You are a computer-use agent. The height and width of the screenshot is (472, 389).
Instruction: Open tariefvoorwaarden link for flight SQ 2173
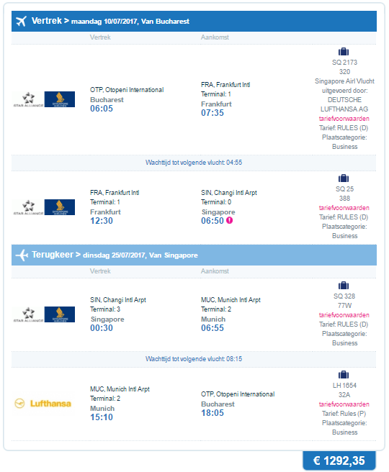344,119
